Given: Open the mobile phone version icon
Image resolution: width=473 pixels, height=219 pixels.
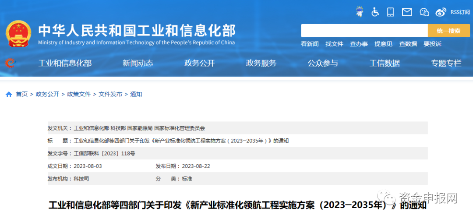Looking at the screenshot, I should (x=391, y=12).
